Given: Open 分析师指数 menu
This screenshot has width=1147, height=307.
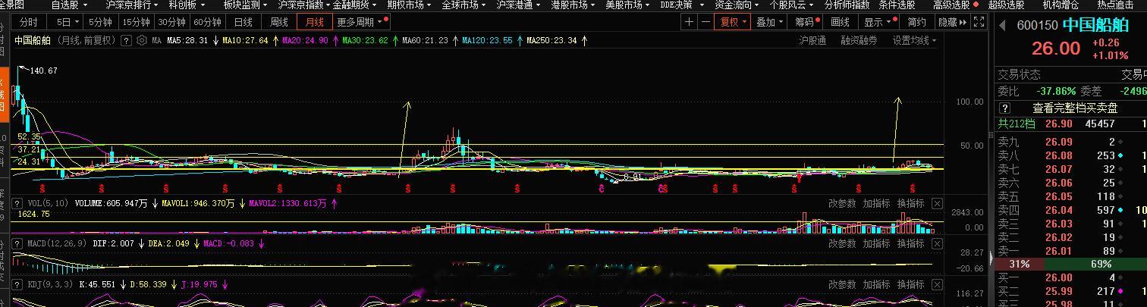Looking at the screenshot, I should coord(847,5).
